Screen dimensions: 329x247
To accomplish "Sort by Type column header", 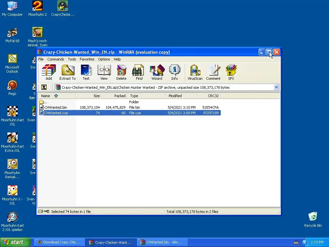I will tap(147, 96).
